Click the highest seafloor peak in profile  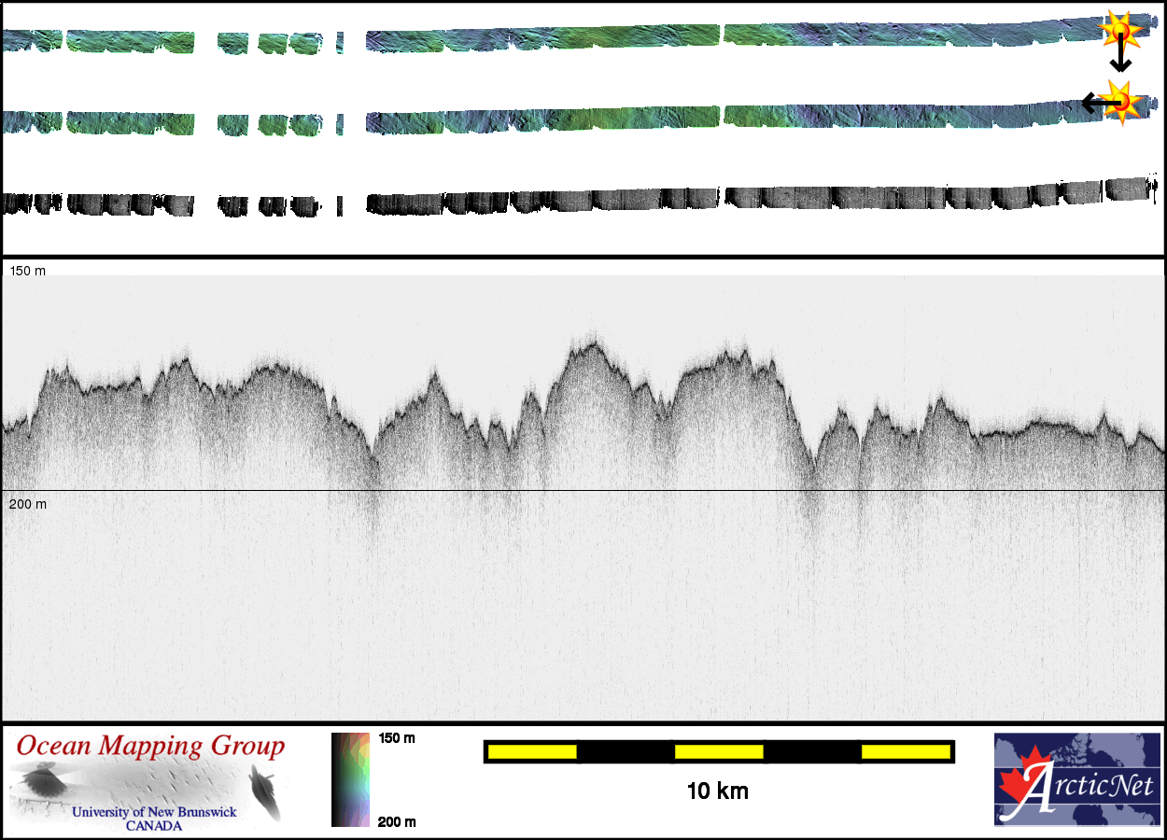590,343
